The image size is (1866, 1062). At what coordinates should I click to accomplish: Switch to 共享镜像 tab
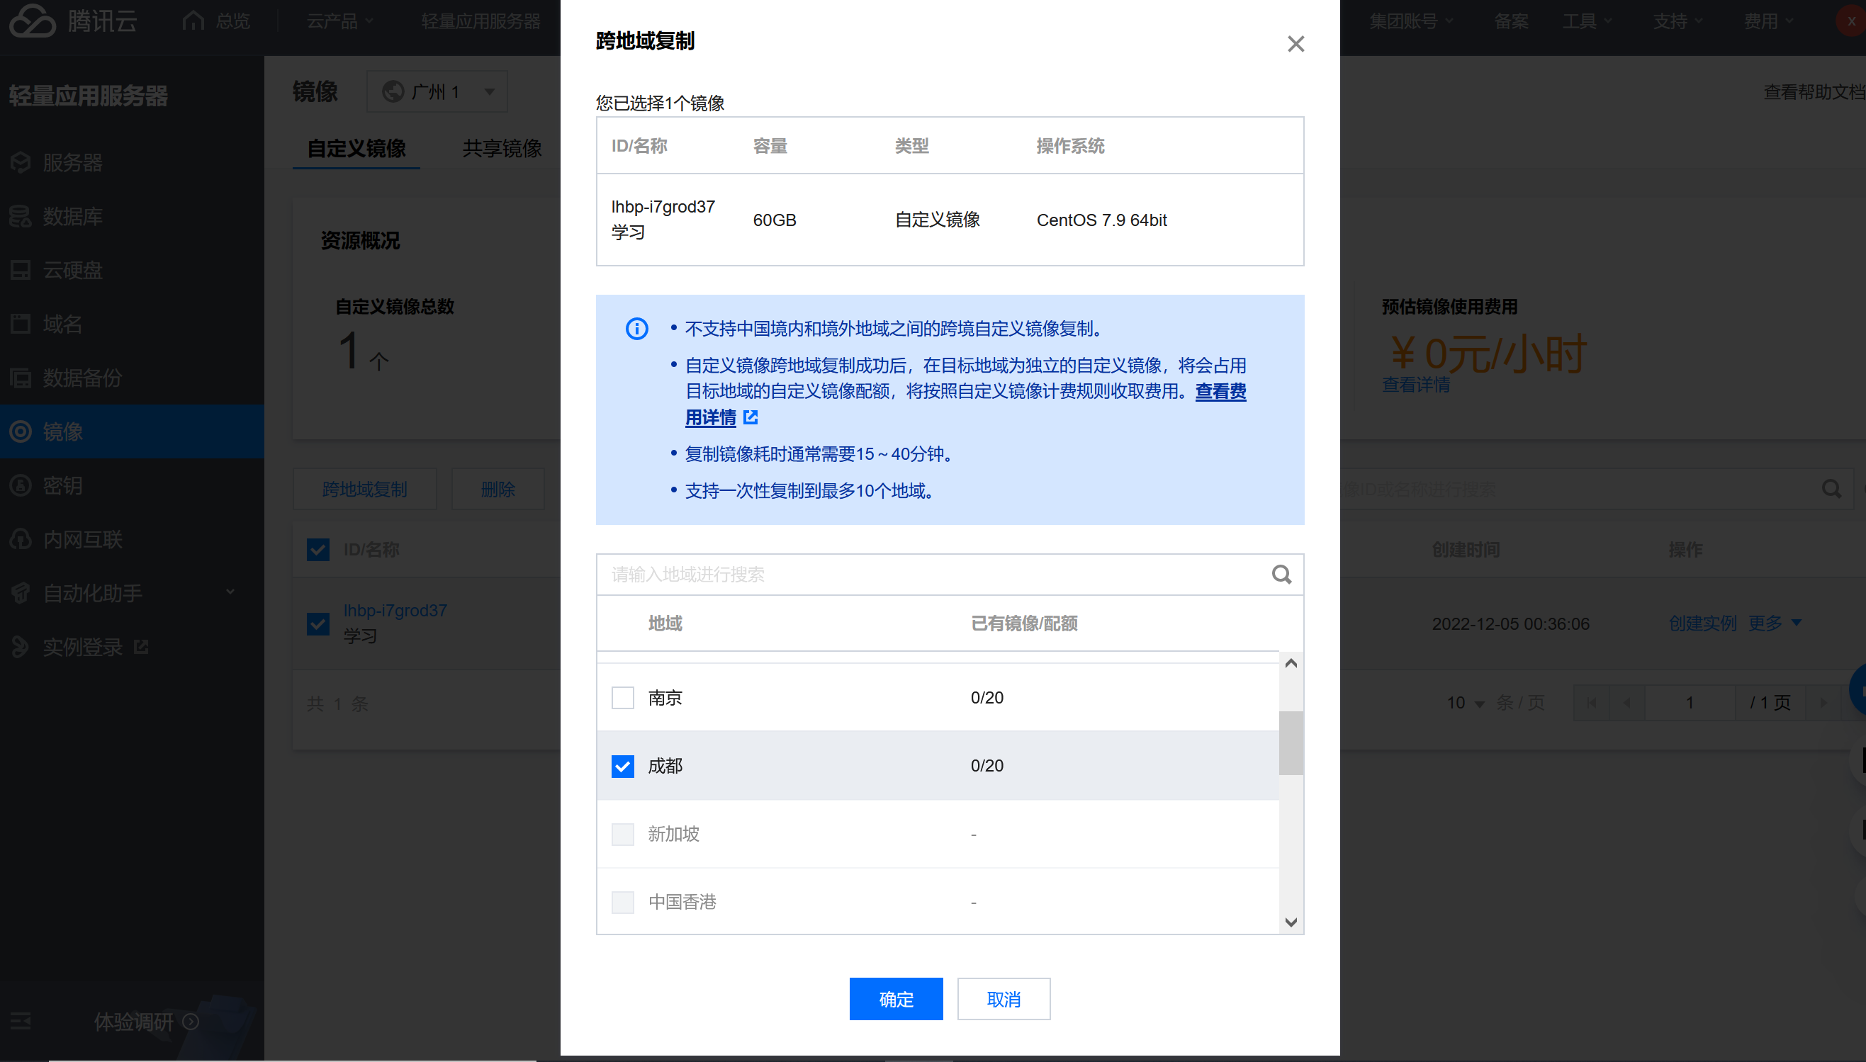[x=502, y=148]
